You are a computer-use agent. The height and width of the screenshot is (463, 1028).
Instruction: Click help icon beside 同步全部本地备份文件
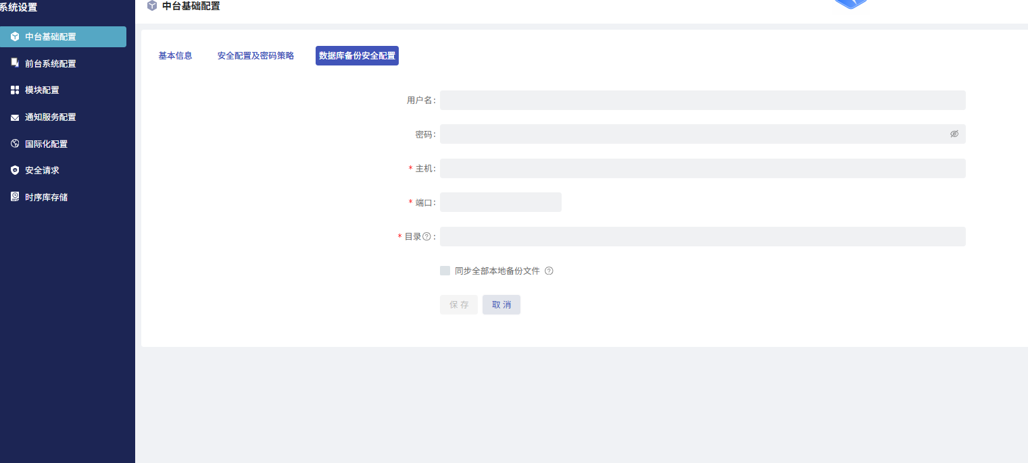click(549, 271)
